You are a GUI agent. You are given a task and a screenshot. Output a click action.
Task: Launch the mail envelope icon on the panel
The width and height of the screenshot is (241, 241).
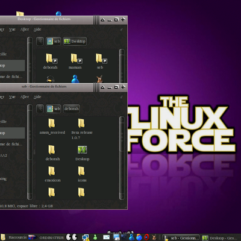(x=106, y=237)
